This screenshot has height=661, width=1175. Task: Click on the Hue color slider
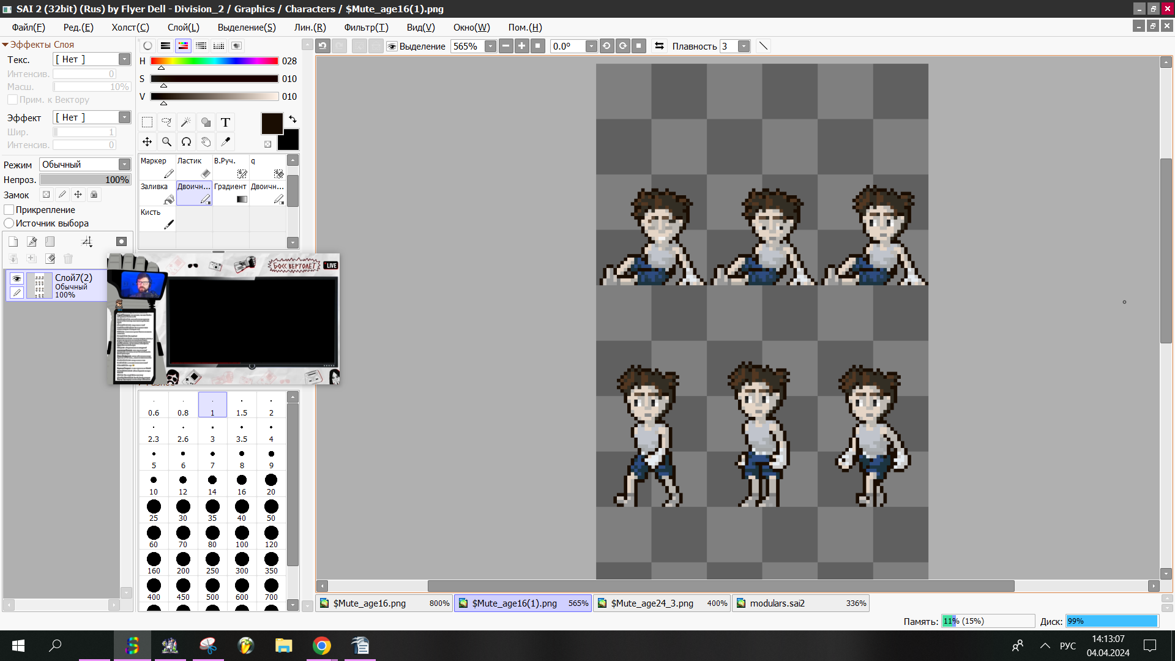coord(214,61)
